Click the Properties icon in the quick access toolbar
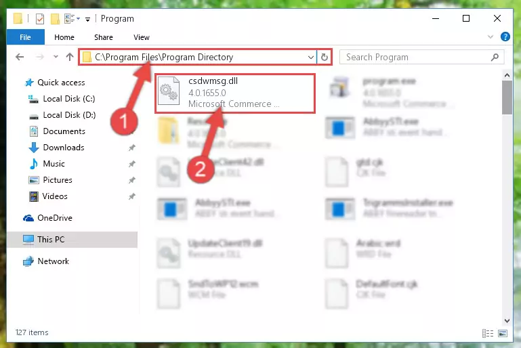This screenshot has width=521, height=348. pos(40,18)
